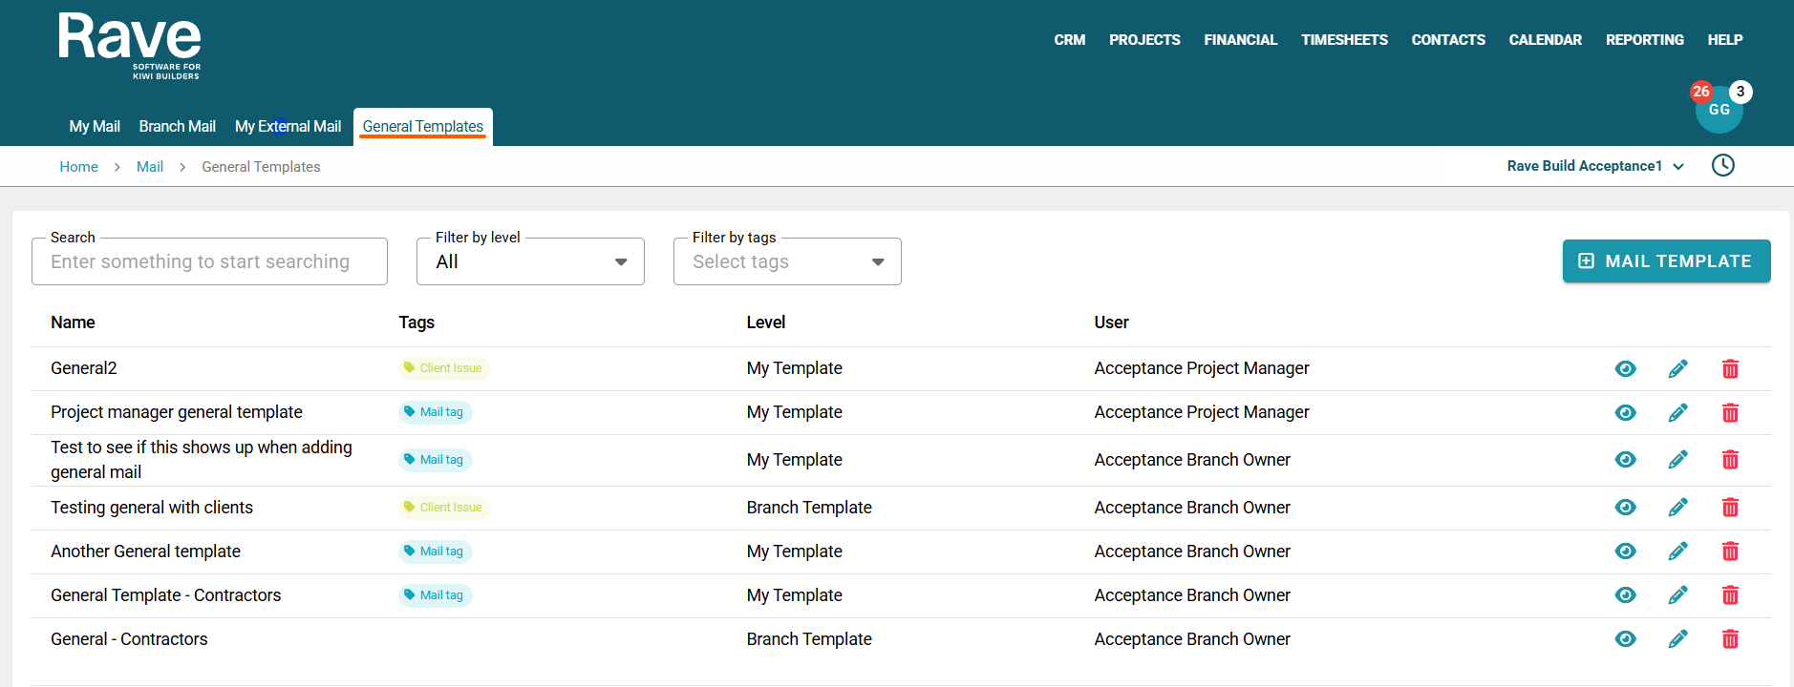Focus the Search input field
The image size is (1794, 687).
click(209, 262)
